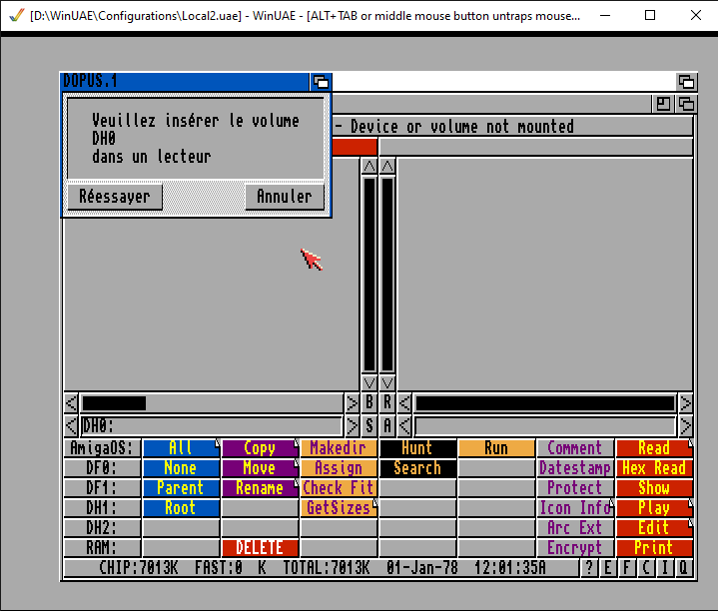This screenshot has height=611, width=718.
Task: Go to Parent directory
Action: point(181,488)
